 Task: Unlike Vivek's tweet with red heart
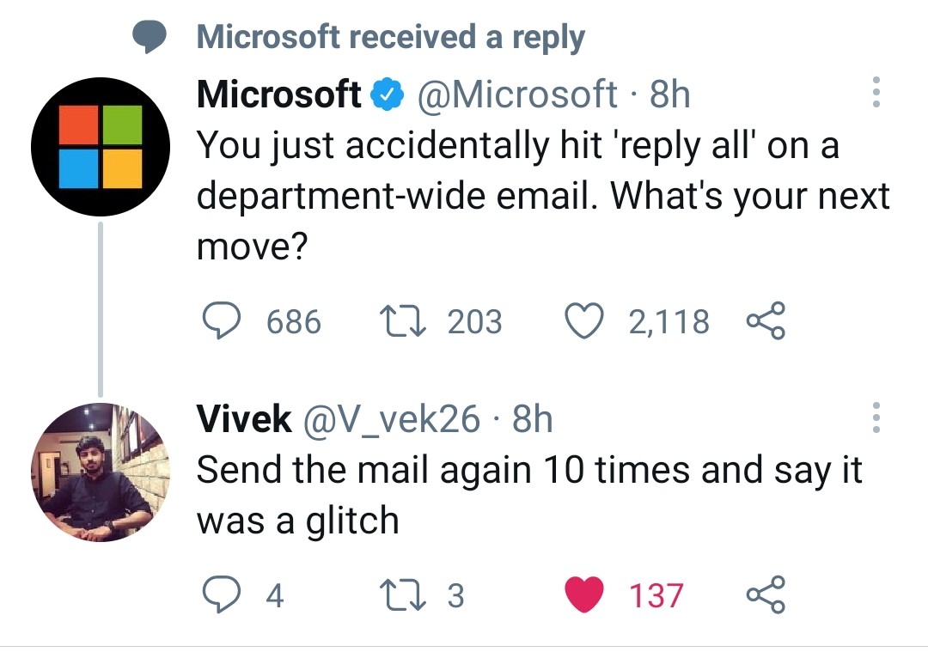point(583,595)
